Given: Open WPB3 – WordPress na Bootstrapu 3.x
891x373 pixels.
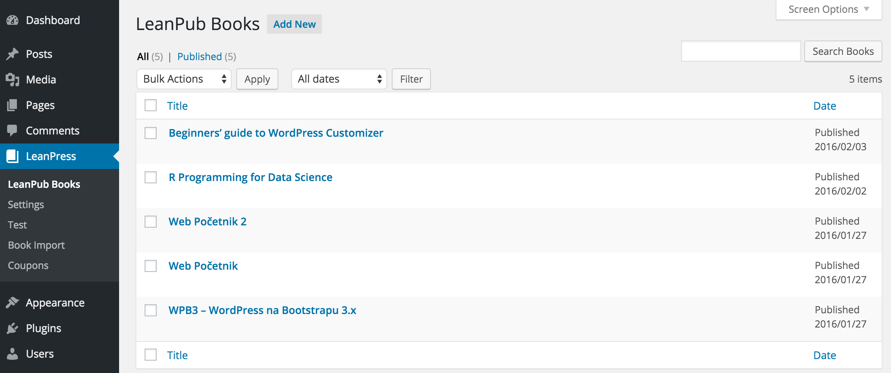Looking at the screenshot, I should click(x=263, y=310).
